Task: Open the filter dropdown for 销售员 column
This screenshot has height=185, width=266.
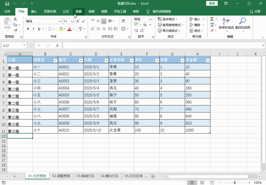Action: [56, 60]
